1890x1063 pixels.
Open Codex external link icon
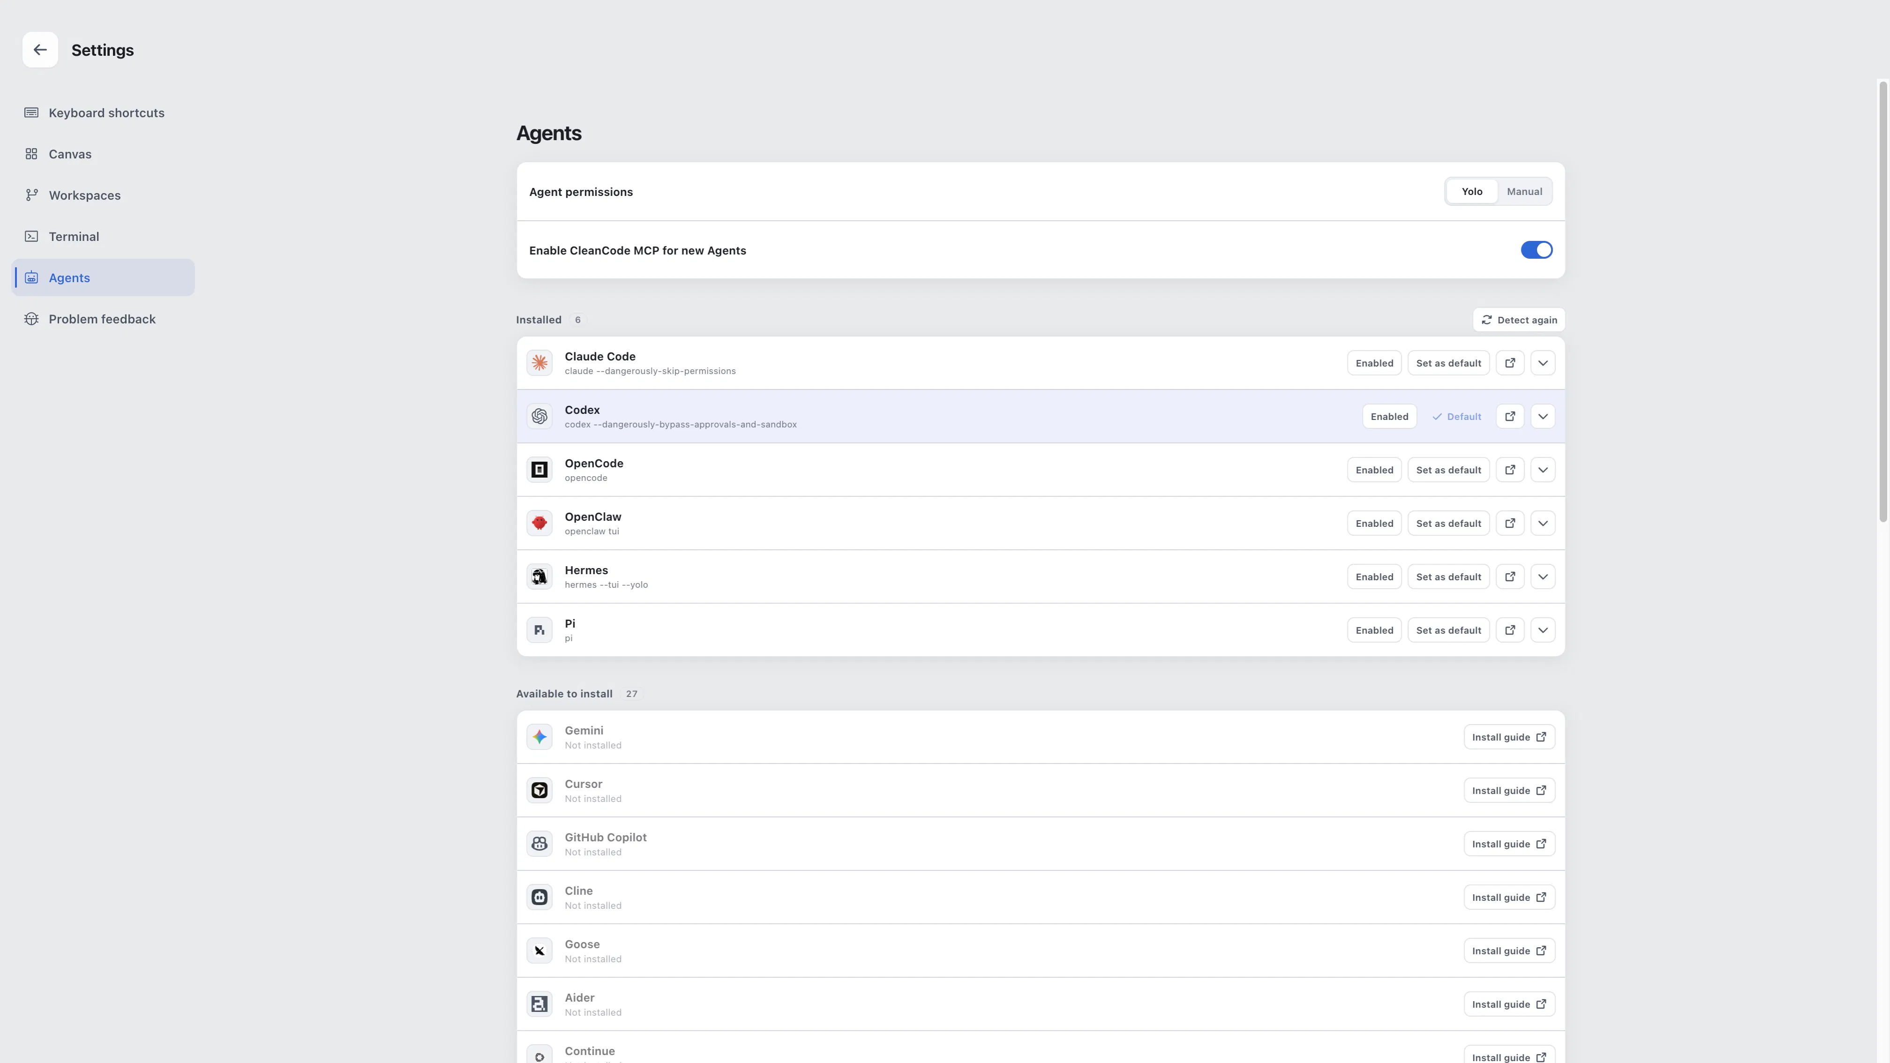[x=1510, y=417]
